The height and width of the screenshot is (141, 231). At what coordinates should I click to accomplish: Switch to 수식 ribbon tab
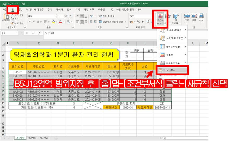[x=50, y=10]
